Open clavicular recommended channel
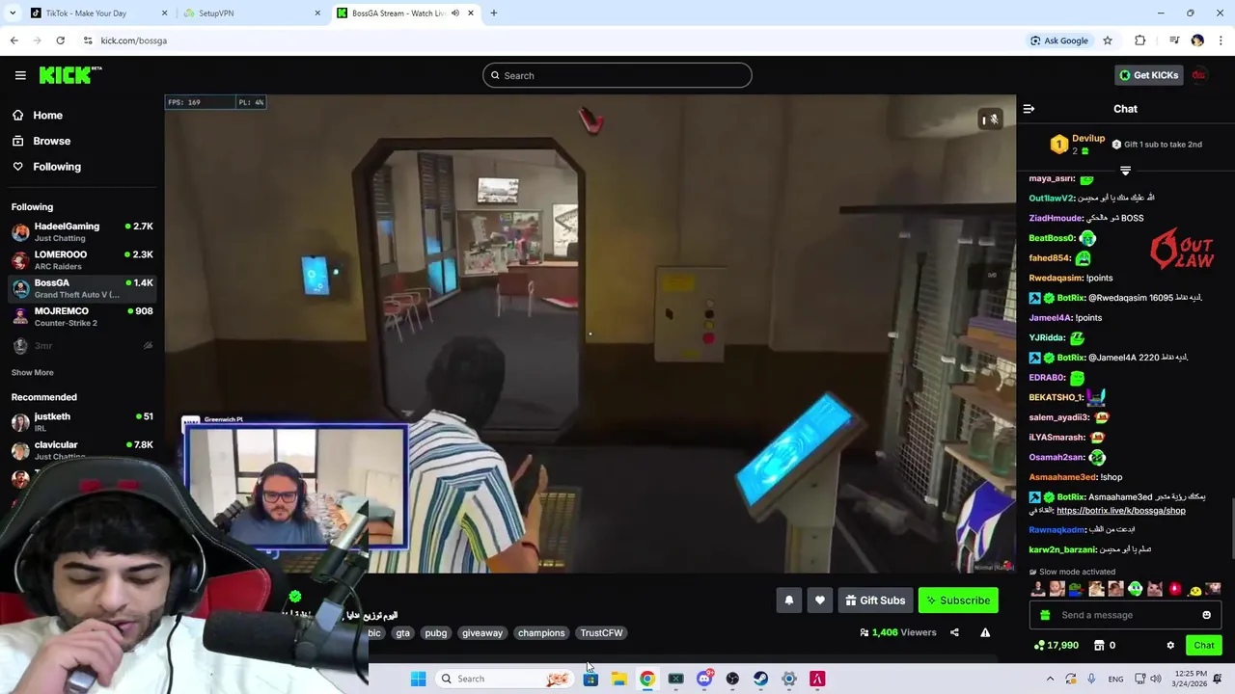This screenshot has width=1235, height=694. 82,450
